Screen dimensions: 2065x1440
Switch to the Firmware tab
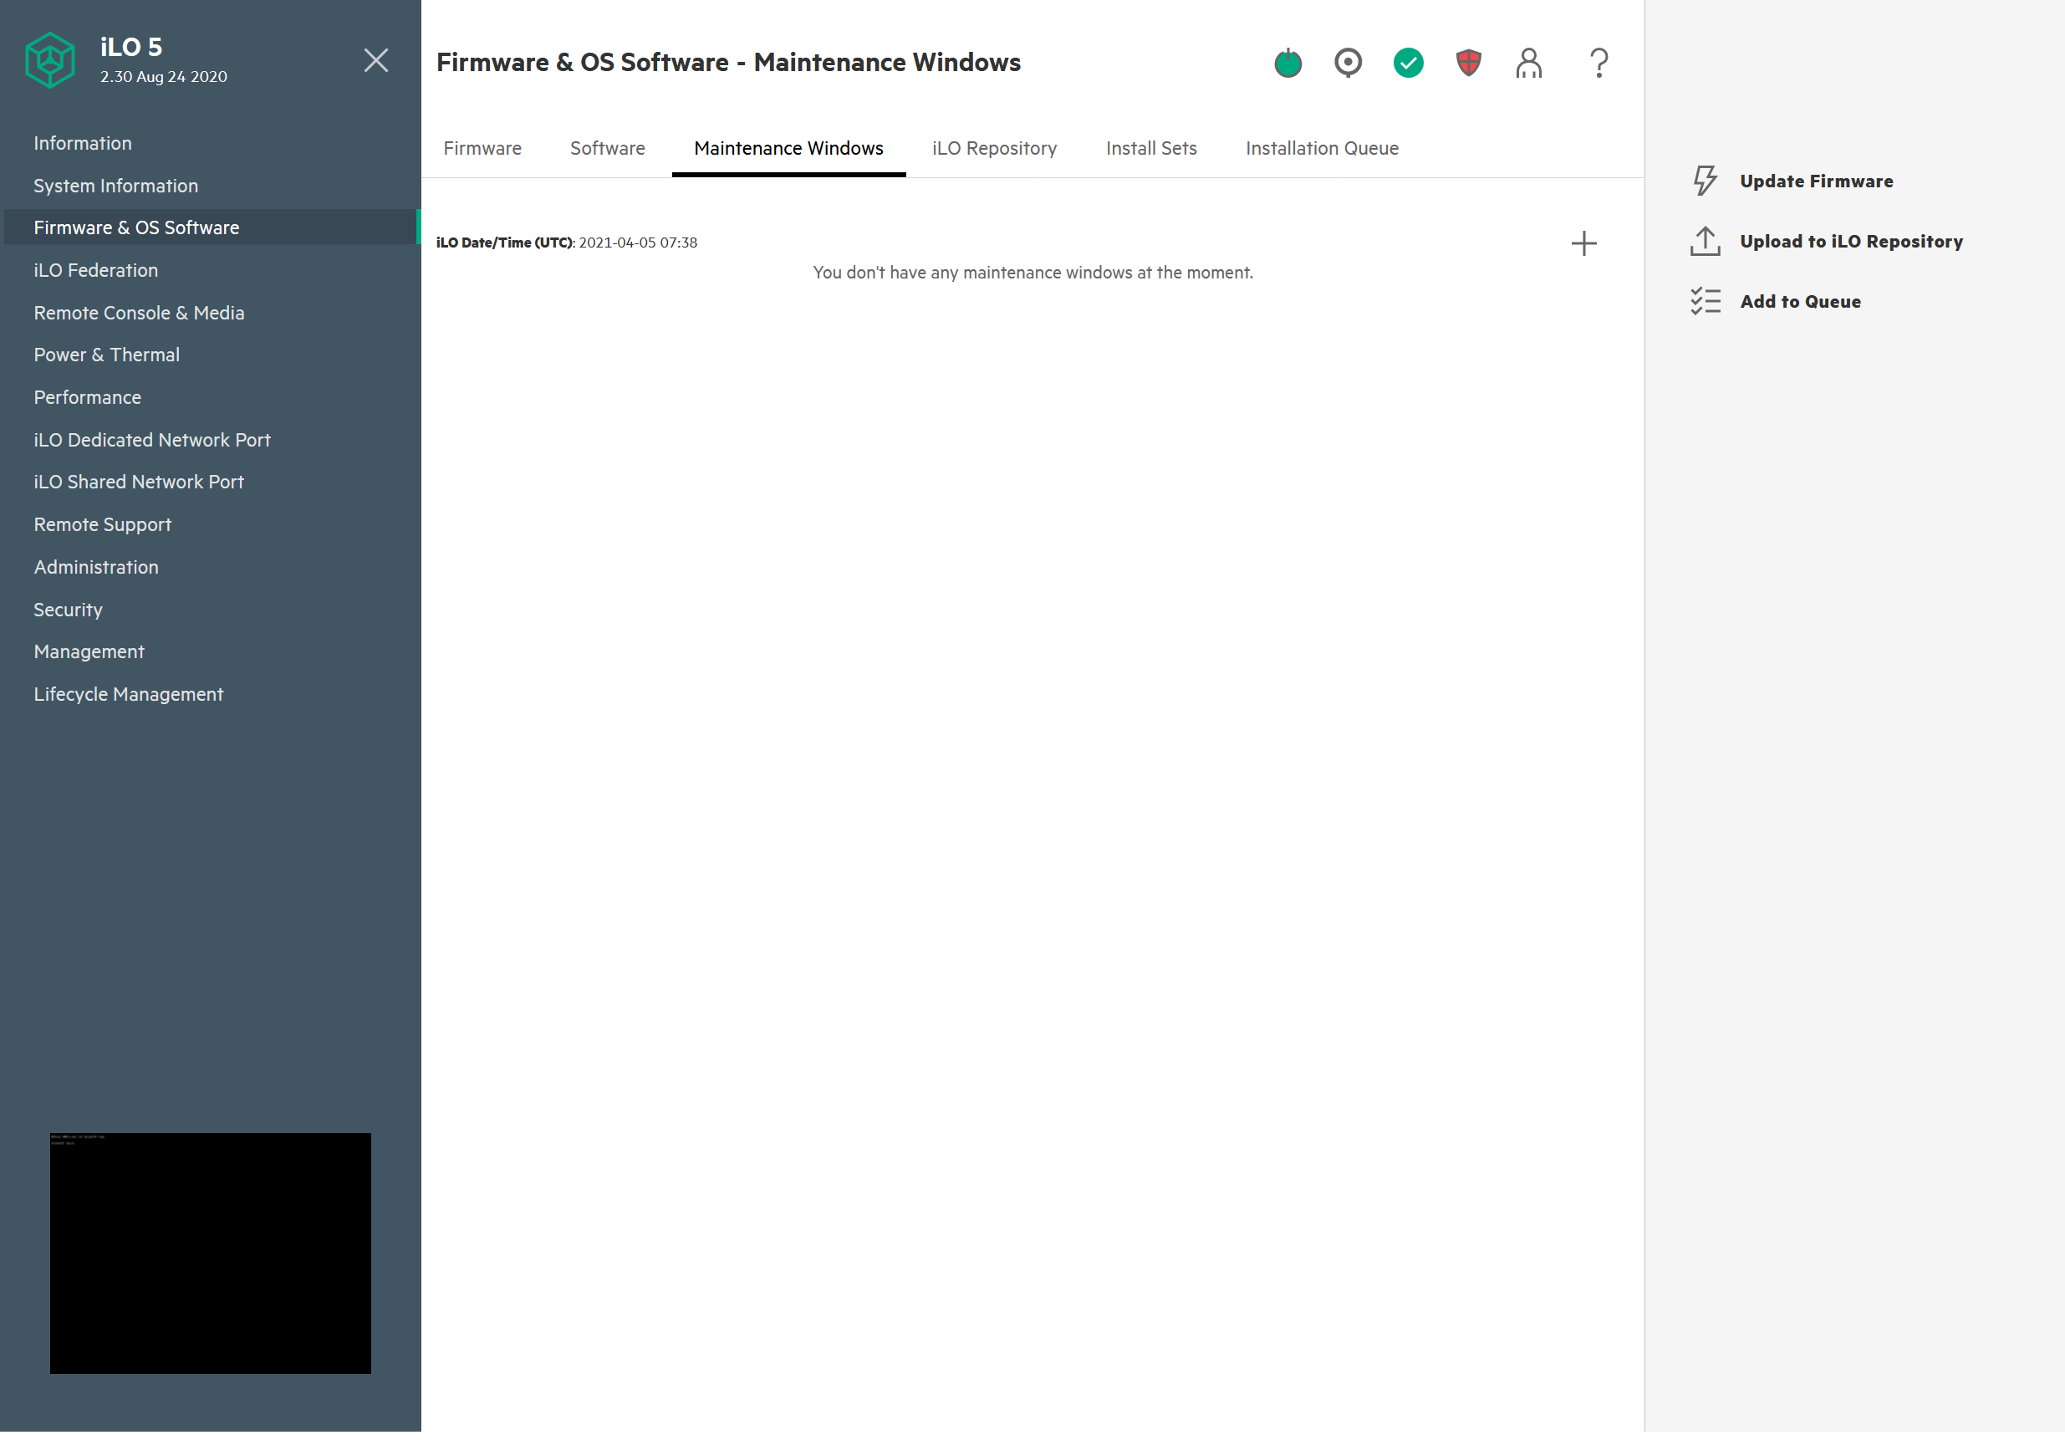(482, 148)
